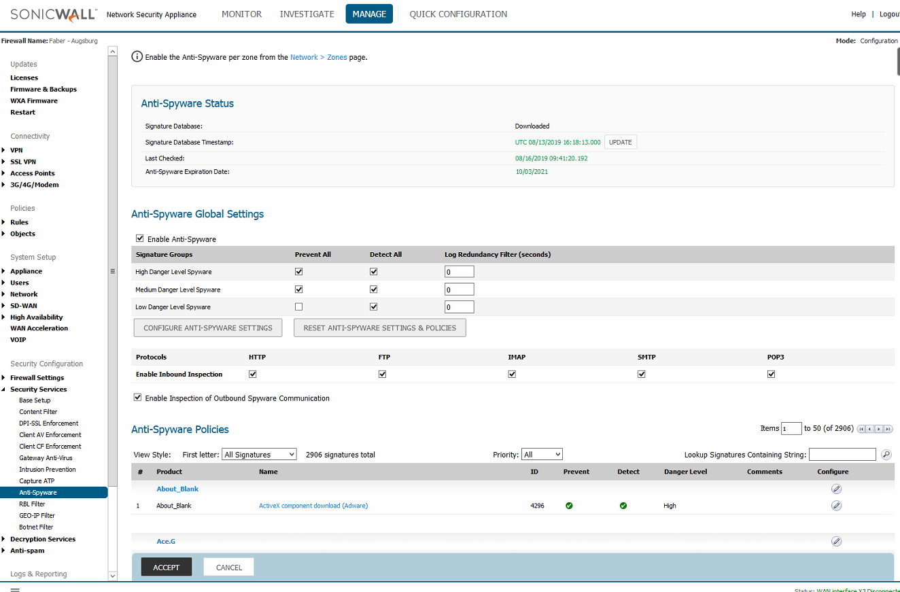This screenshot has height=592, width=900.
Task: Go to the last page of signatures
Action: 888,429
